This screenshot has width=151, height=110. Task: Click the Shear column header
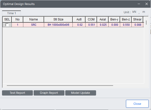[x=137, y=19]
